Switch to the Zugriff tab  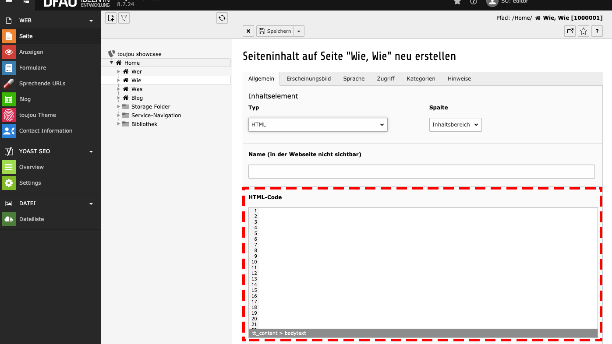pos(386,79)
